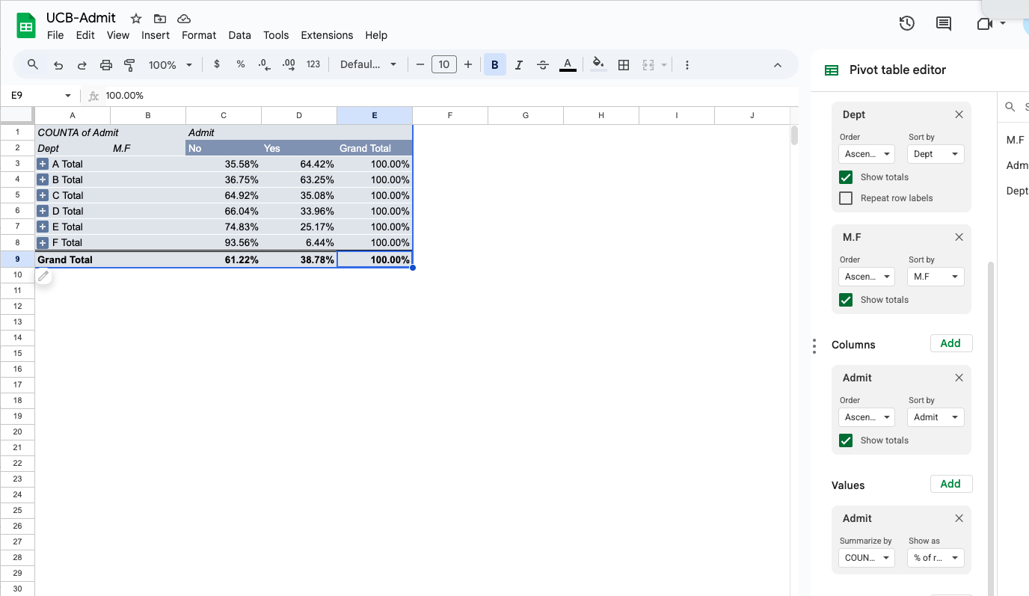Apply strikethrough formatting
The height and width of the screenshot is (596, 1029).
pos(543,65)
